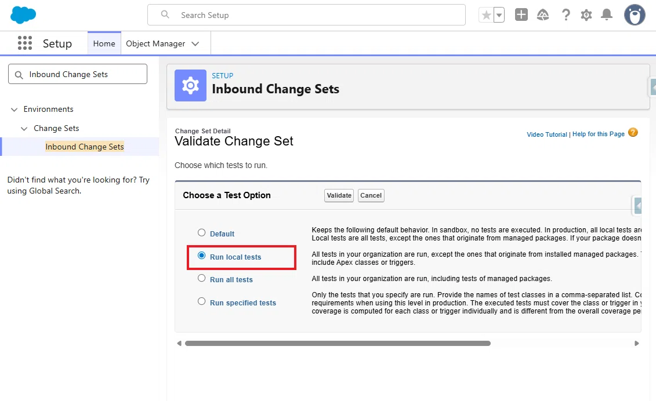Collapse the Environments tree section
656x401 pixels.
15,109
